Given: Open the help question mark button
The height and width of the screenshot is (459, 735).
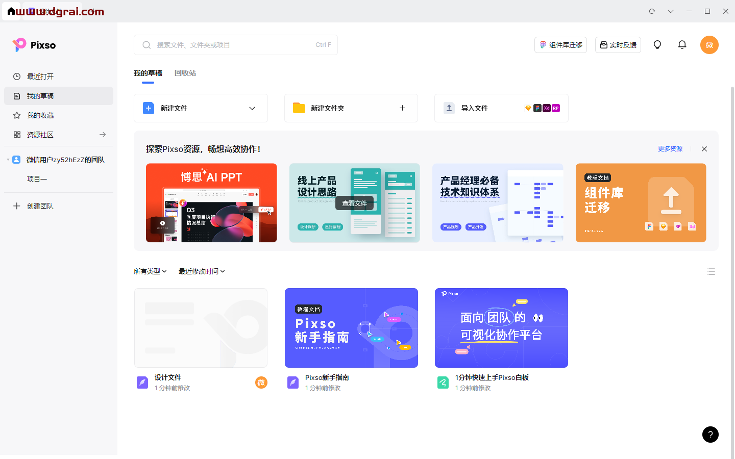Looking at the screenshot, I should 710,435.
